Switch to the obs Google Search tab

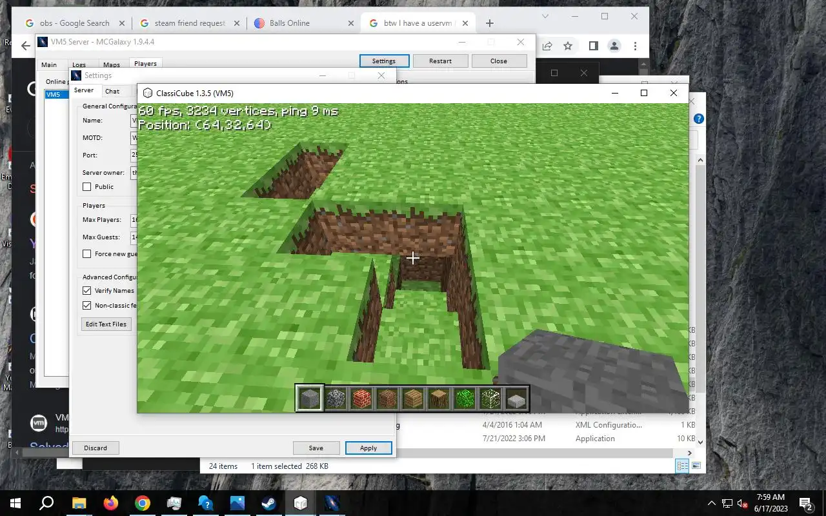(74, 23)
